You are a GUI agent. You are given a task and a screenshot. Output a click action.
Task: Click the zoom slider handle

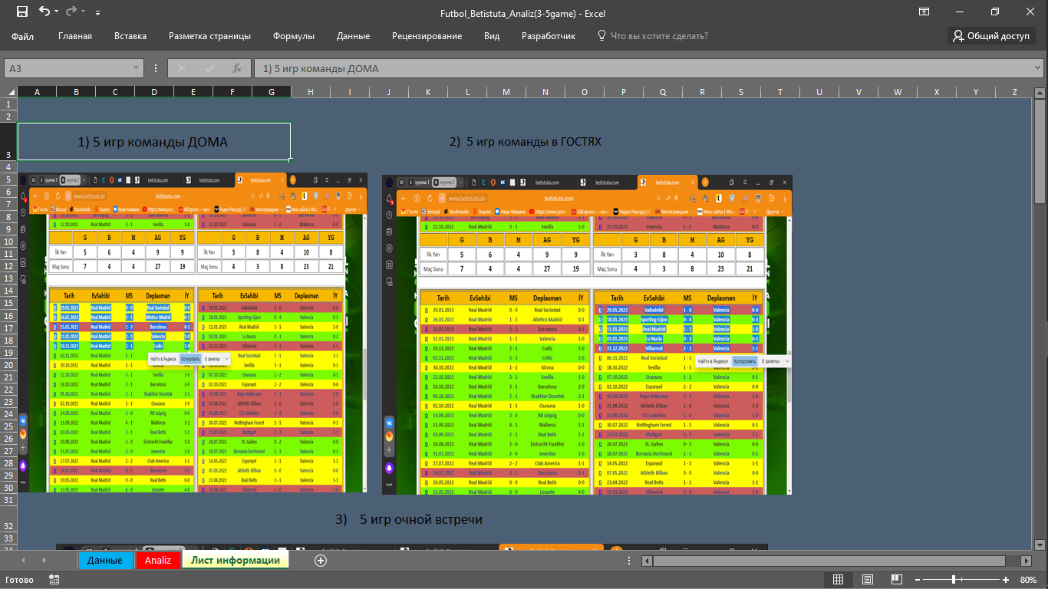coord(954,580)
